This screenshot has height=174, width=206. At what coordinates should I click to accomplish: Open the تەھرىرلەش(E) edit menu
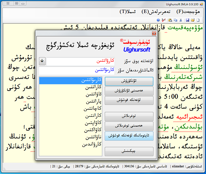156,12
